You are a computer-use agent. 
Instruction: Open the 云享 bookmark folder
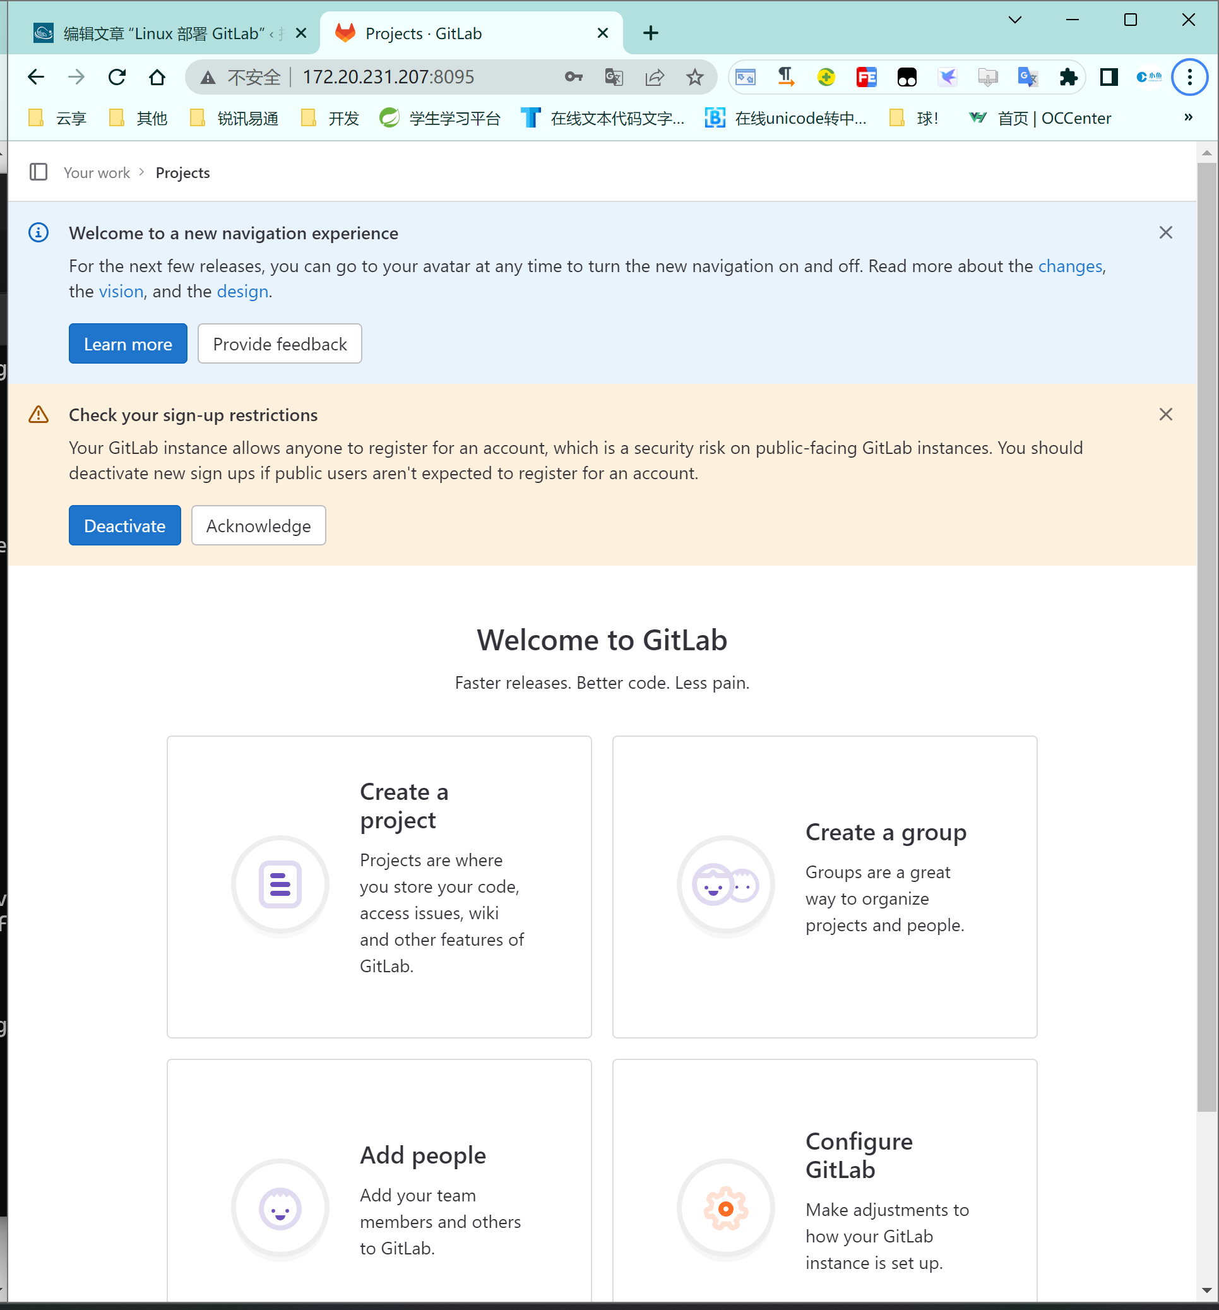coord(57,118)
